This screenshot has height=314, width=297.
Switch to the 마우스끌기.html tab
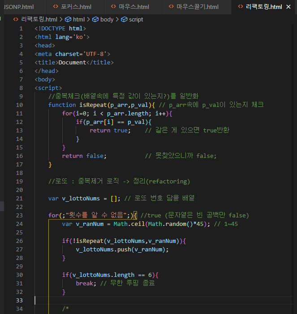pyautogui.click(x=198, y=7)
